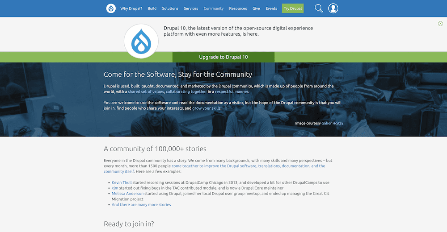Open the search magnifier icon

(319, 8)
